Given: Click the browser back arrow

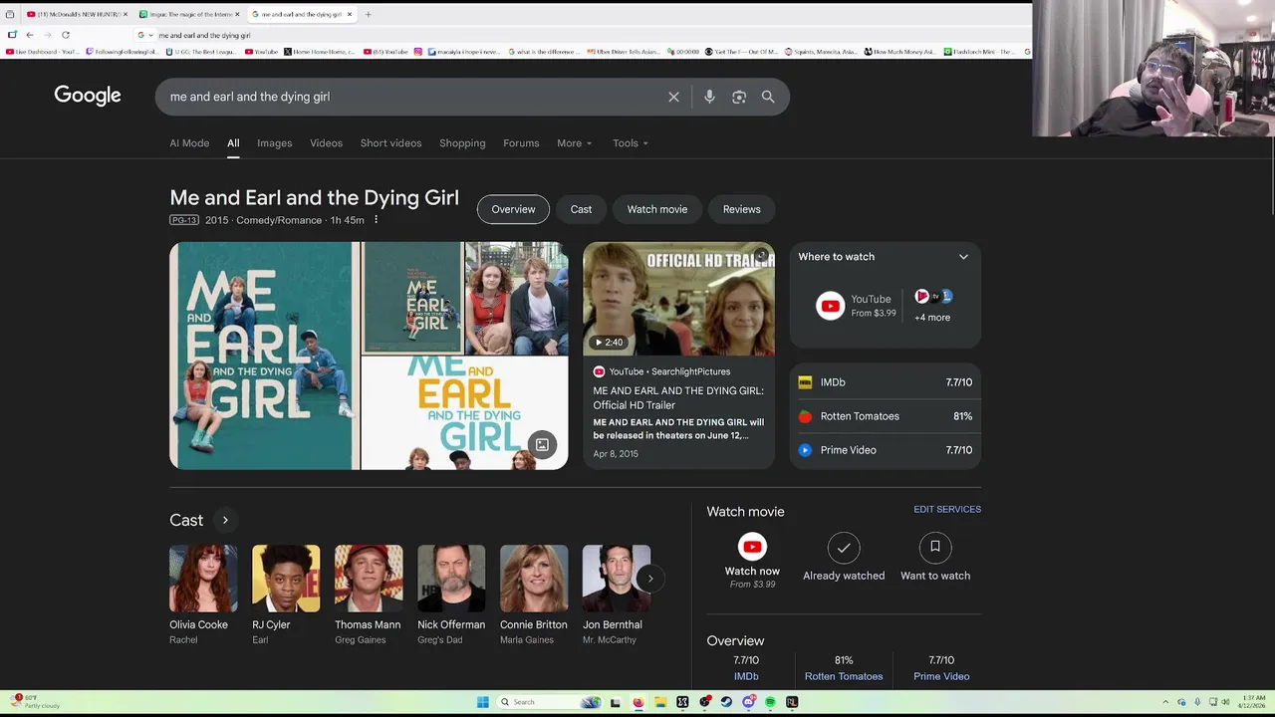Looking at the screenshot, I should coord(30,35).
